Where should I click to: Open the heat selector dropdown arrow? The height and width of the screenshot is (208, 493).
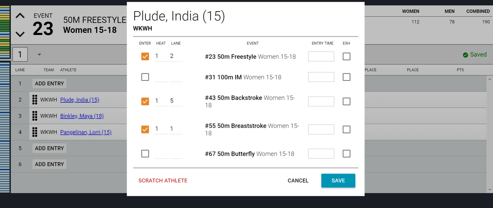pyautogui.click(x=39, y=55)
